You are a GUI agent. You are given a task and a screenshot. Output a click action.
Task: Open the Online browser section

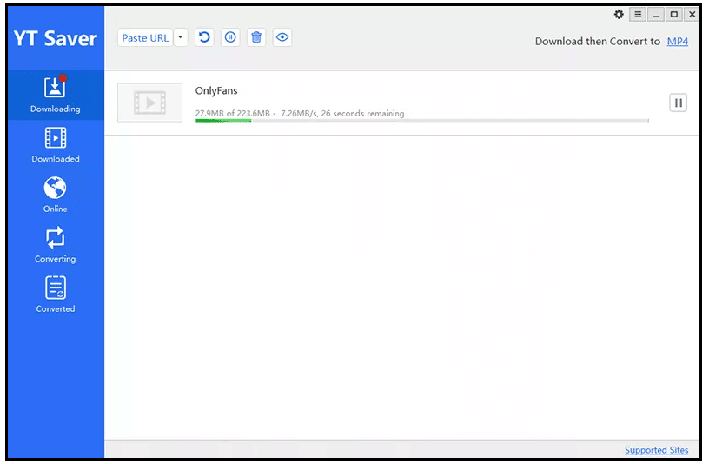[55, 195]
